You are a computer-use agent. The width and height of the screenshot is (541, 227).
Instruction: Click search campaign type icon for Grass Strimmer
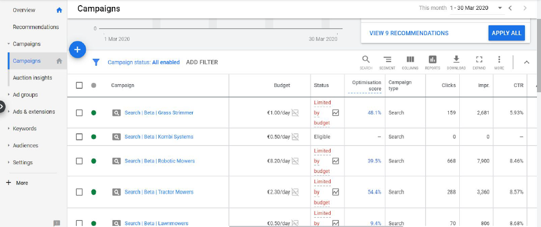pyautogui.click(x=116, y=113)
